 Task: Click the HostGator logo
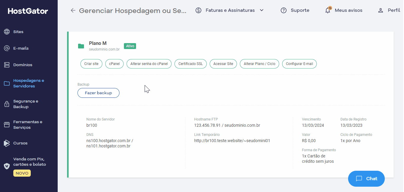pos(28,11)
